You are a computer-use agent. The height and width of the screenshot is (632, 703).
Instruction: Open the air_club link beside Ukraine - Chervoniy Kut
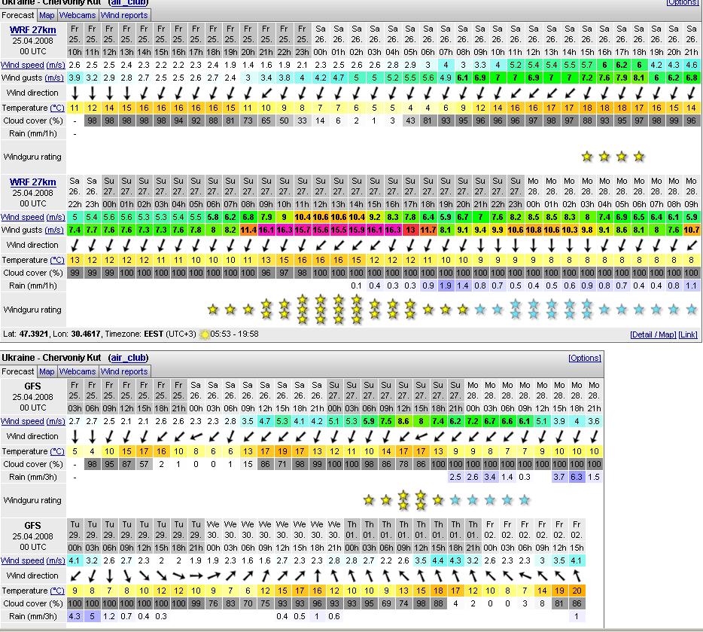(x=128, y=358)
